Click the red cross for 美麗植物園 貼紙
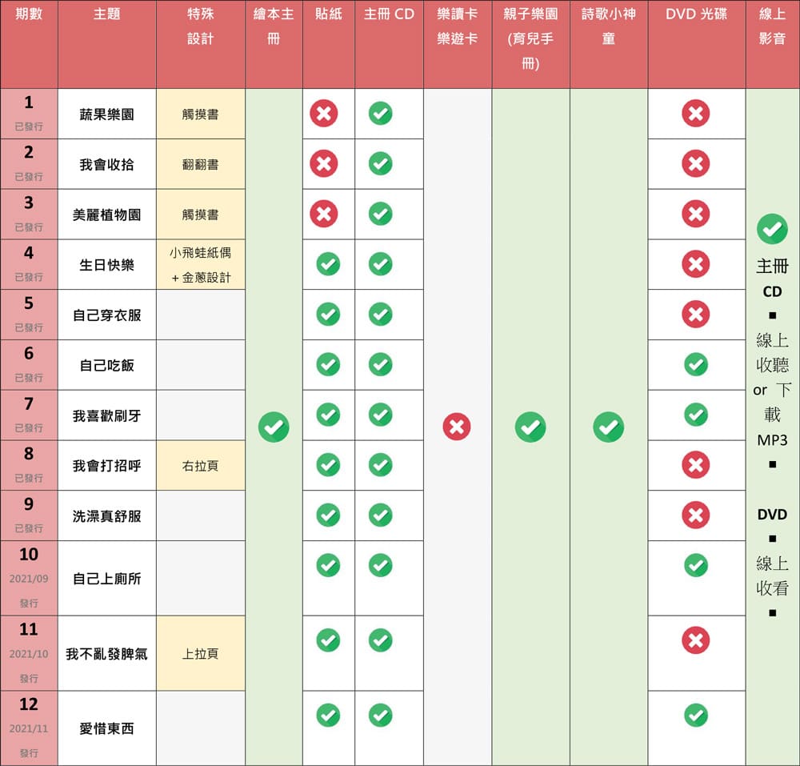This screenshot has height=766, width=800. point(323,214)
